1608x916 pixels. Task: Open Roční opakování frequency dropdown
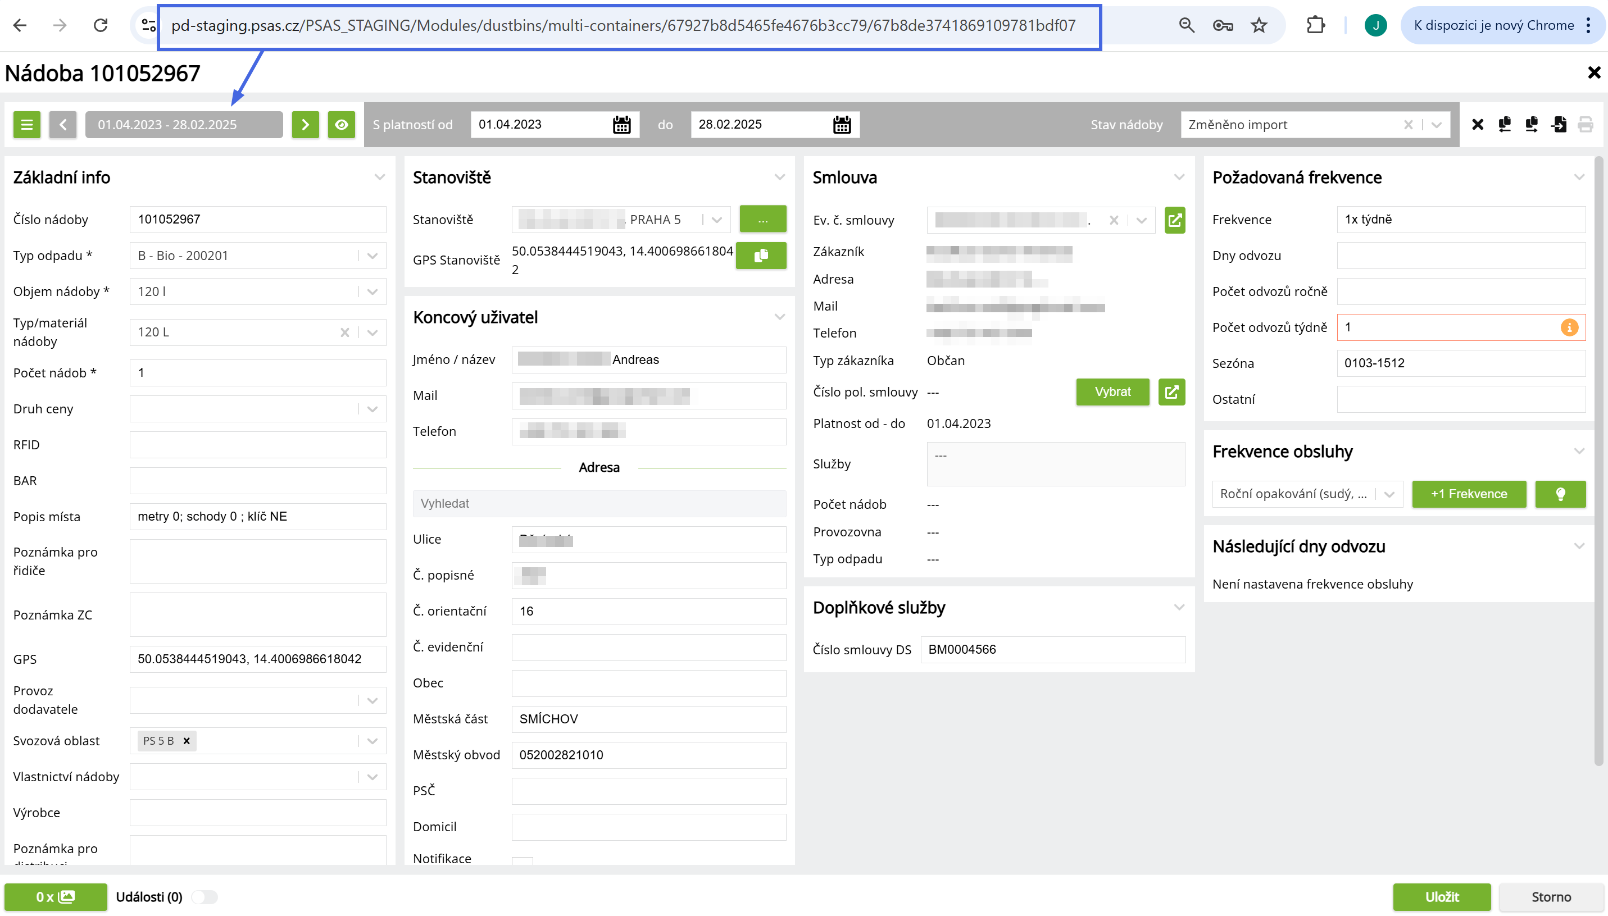tap(1389, 494)
